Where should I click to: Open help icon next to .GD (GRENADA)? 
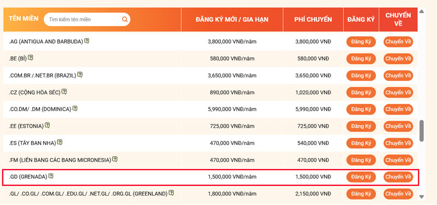(51, 176)
